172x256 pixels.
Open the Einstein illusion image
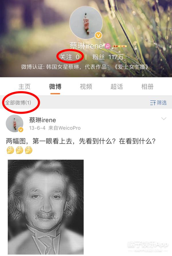(46, 207)
